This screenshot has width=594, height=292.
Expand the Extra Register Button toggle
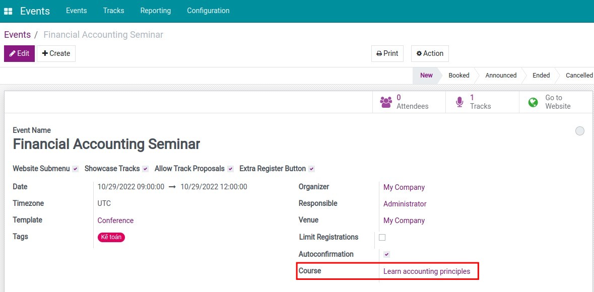click(x=311, y=169)
